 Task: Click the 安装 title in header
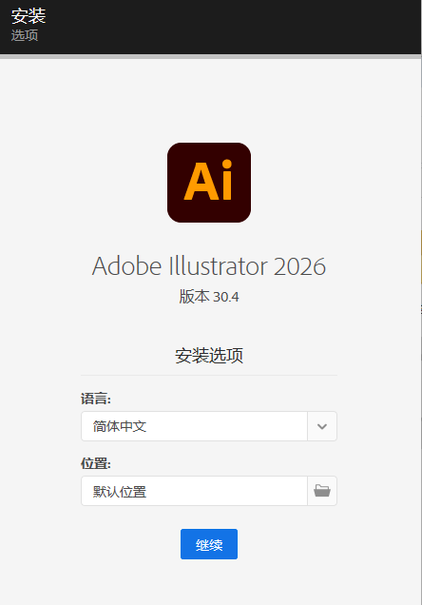tap(29, 16)
